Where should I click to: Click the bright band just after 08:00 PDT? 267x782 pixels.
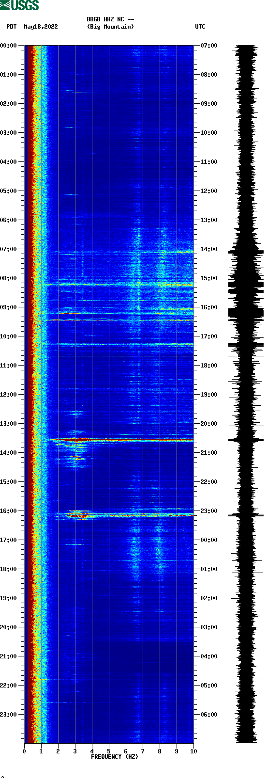pyautogui.click(x=119, y=285)
